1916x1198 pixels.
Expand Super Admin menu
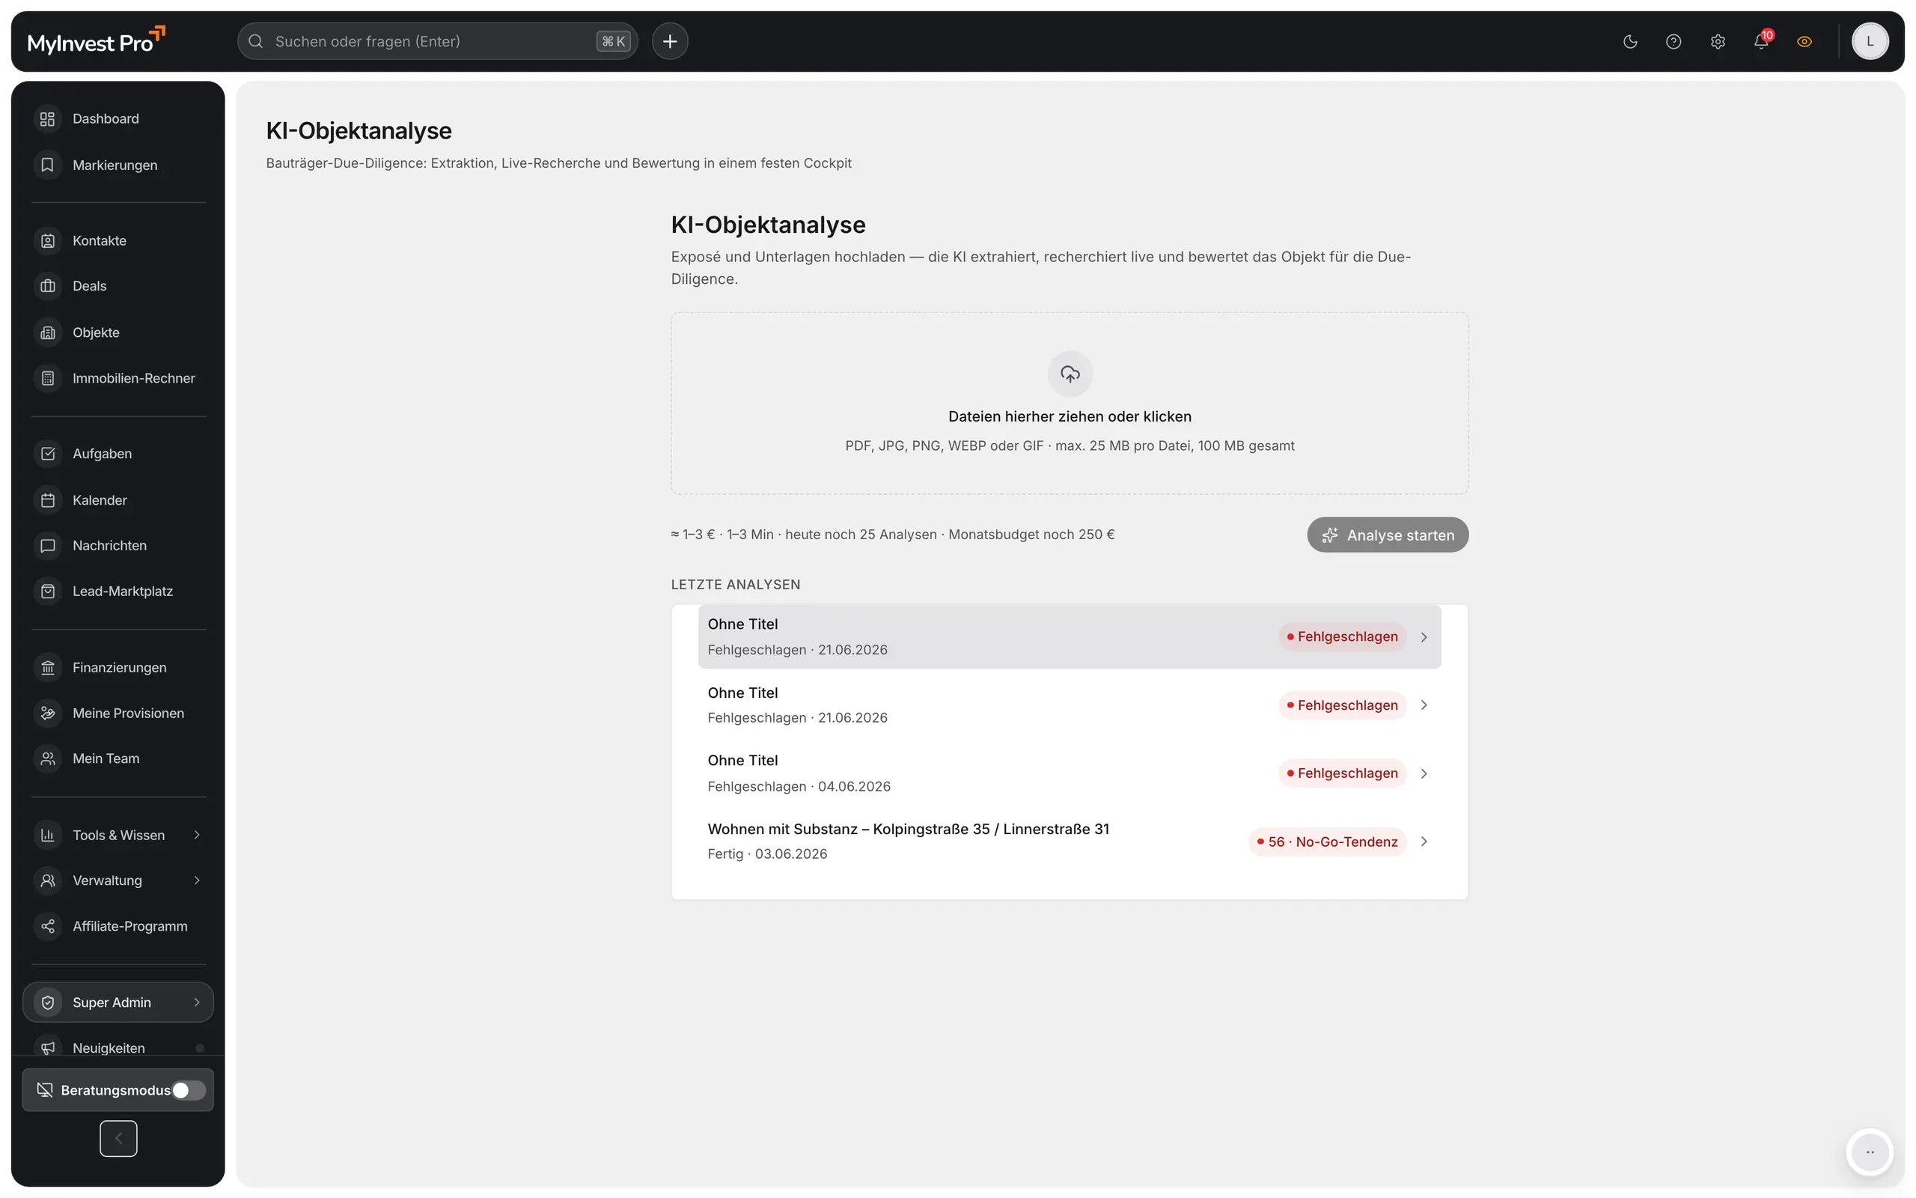point(118,1003)
